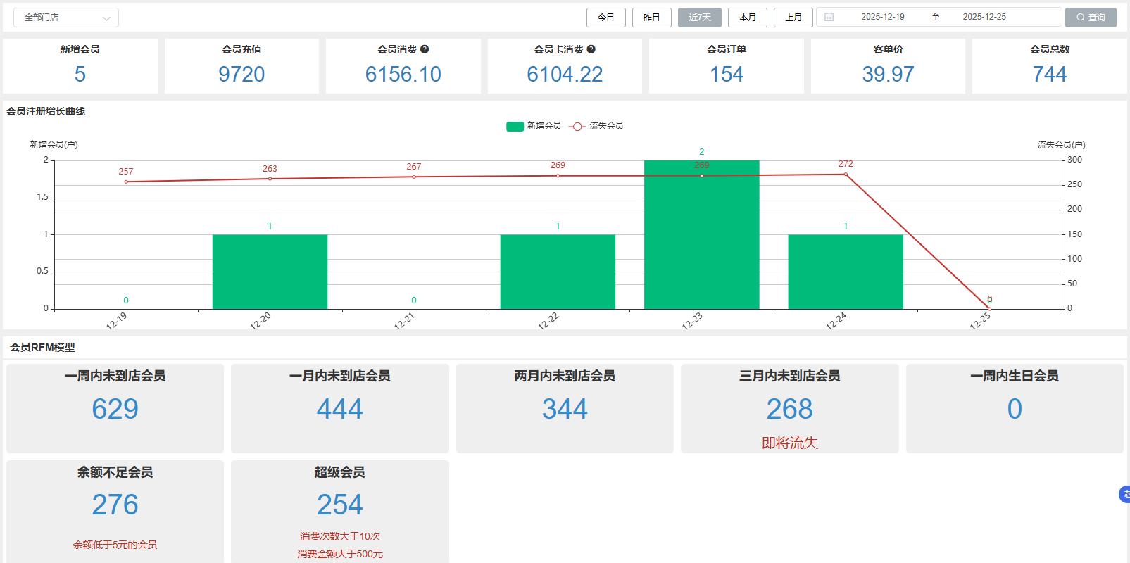Open the 全部门店 store dropdown

click(x=66, y=18)
